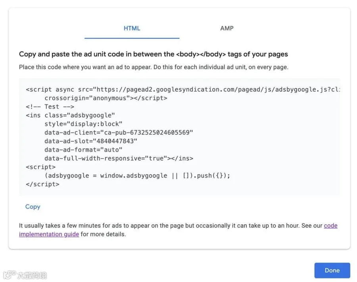Click the style display:block code line
This screenshot has width=357, height=282.
(x=83, y=124)
